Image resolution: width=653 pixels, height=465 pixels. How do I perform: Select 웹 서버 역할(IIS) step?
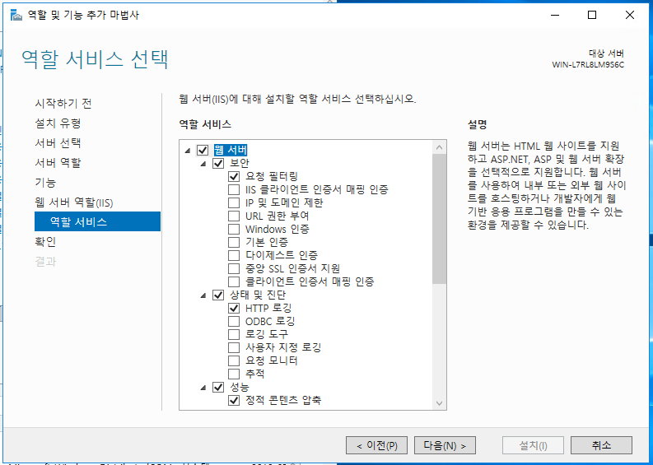[x=74, y=202]
